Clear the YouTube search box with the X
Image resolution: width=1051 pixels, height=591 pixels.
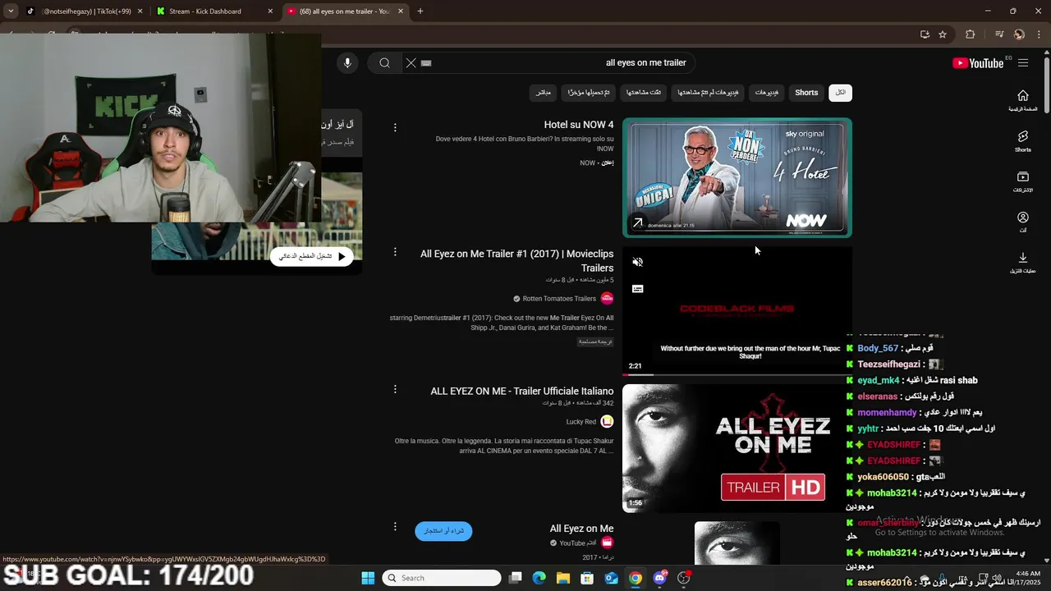411,63
